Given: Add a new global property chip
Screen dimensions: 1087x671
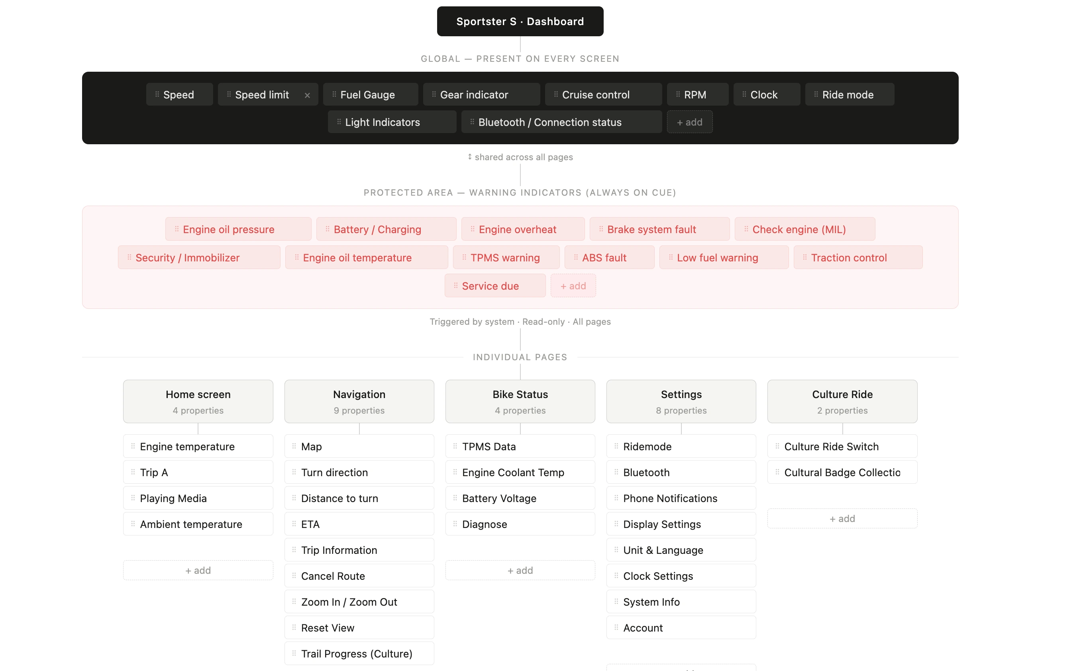Looking at the screenshot, I should (689, 122).
